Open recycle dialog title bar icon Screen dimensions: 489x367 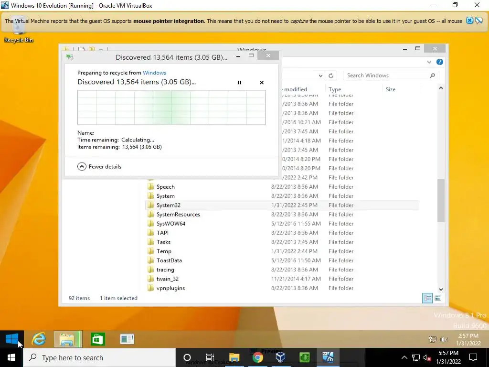70,57
